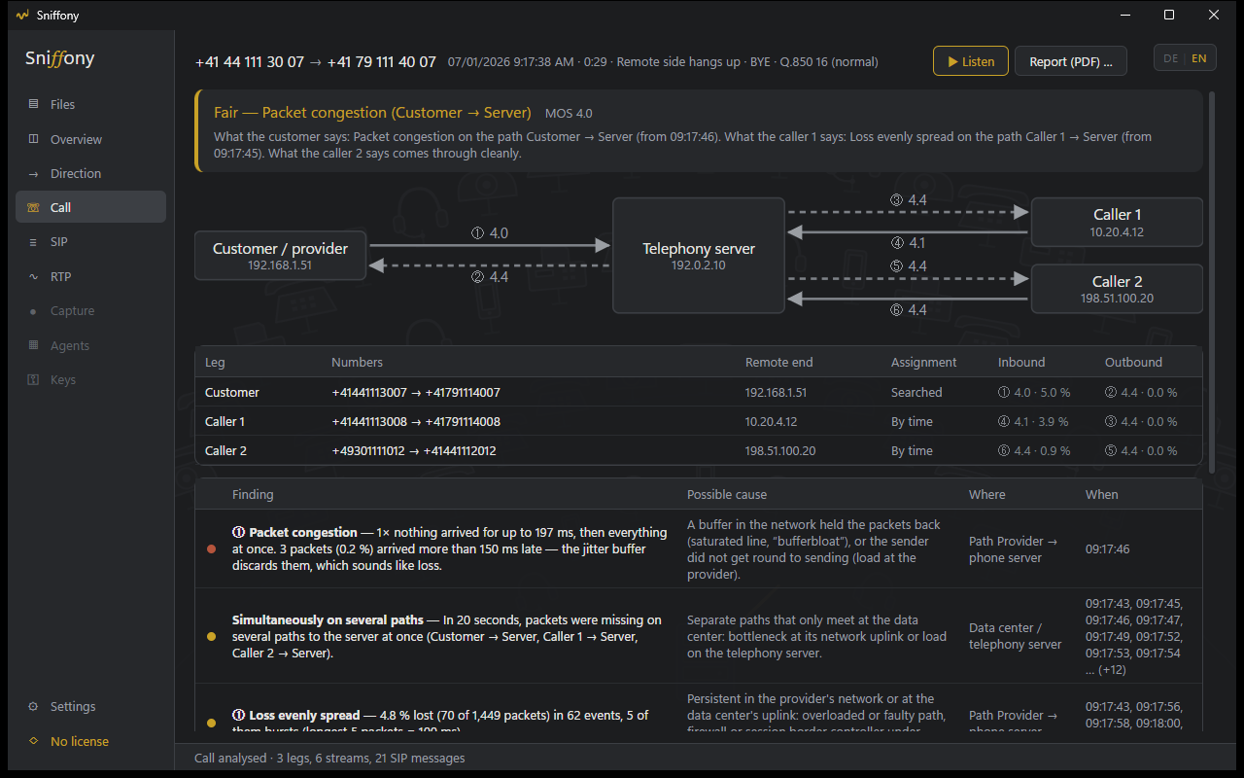Click the stream ⑥ 4.4 label in the diagram
The width and height of the screenshot is (1244, 778).
click(907, 310)
